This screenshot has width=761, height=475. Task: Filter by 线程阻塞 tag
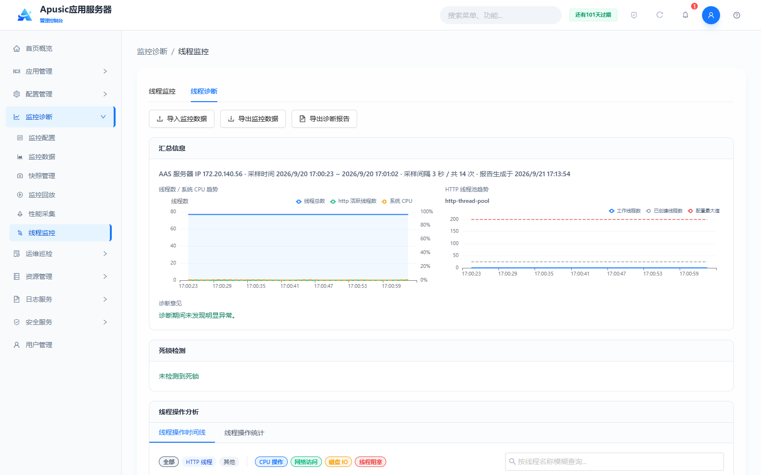(x=371, y=462)
